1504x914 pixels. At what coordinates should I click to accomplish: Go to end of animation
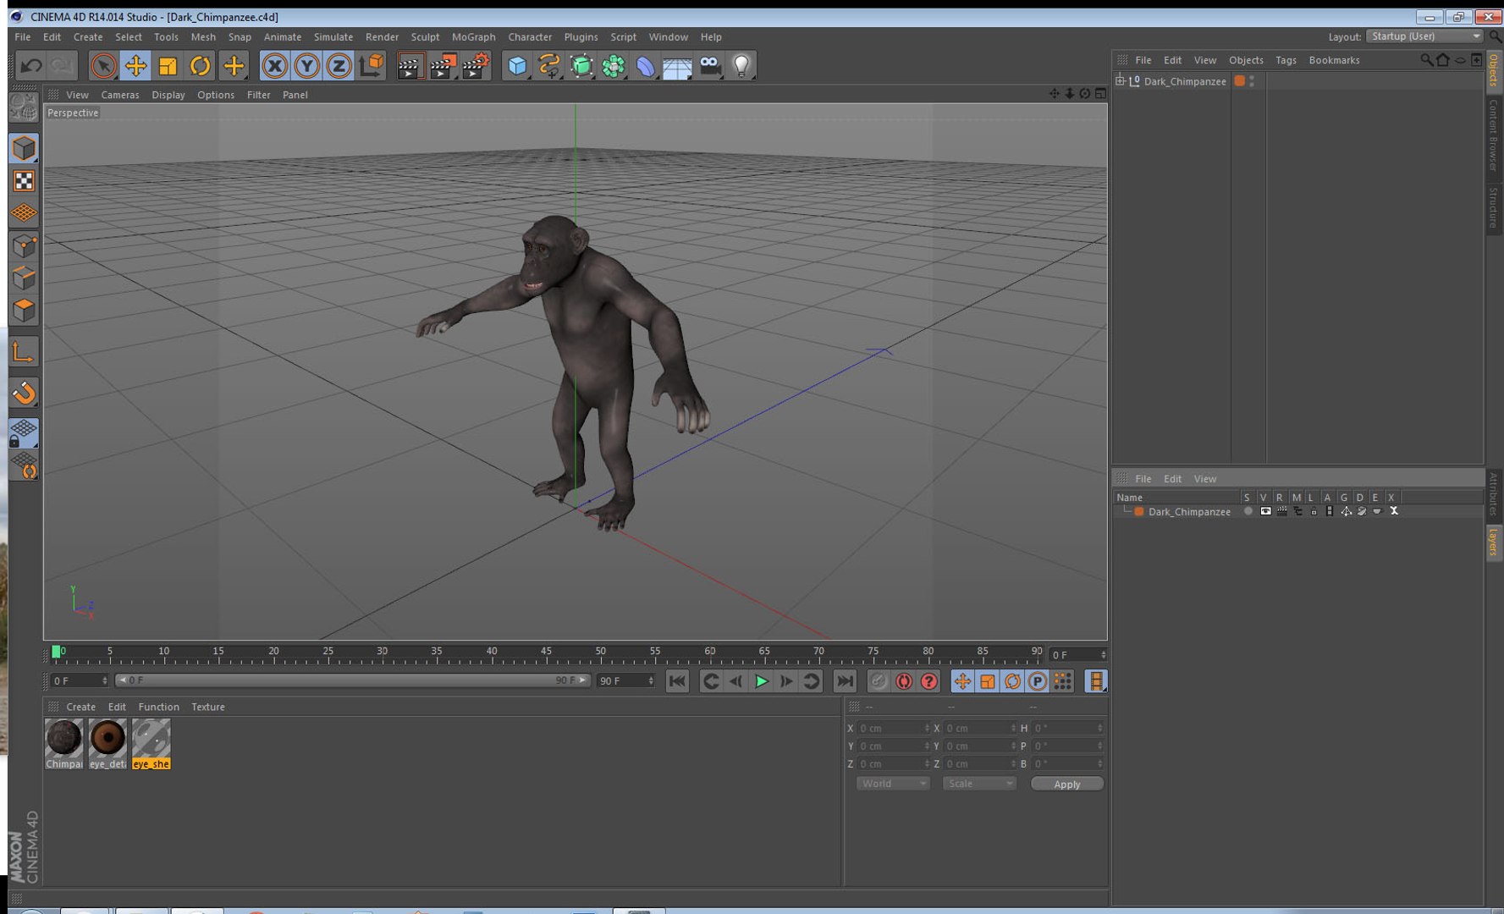[x=845, y=681]
